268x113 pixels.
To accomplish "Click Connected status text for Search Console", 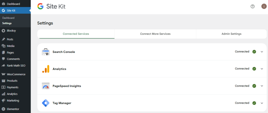I will click(x=242, y=52).
